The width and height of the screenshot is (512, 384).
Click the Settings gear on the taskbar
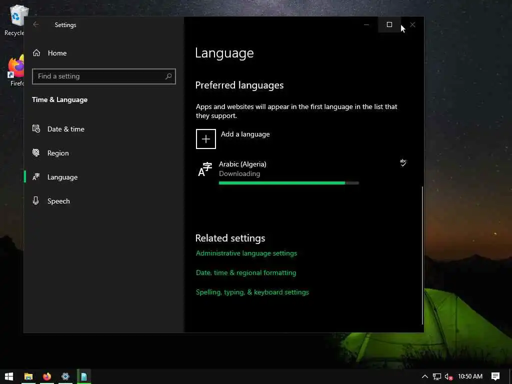tap(65, 376)
